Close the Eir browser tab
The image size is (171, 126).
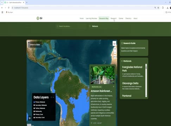pyautogui.click(x=24, y=2)
